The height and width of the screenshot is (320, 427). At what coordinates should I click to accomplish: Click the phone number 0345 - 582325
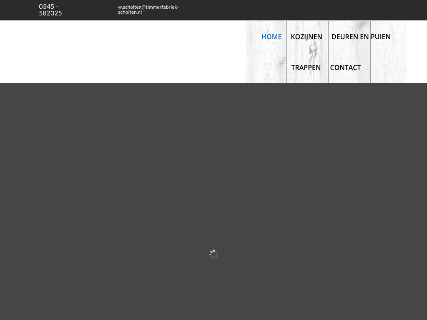[x=50, y=10]
